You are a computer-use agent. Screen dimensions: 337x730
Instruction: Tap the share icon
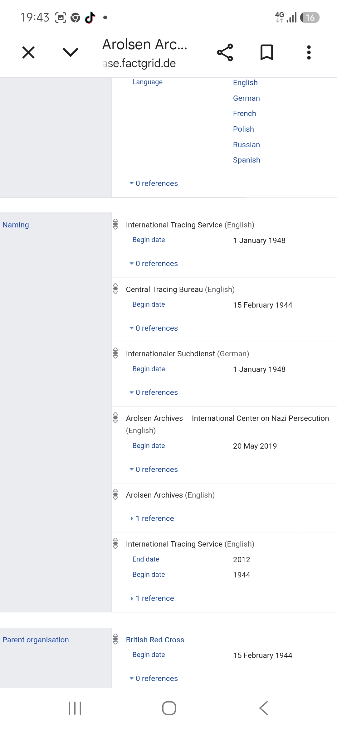point(225,52)
